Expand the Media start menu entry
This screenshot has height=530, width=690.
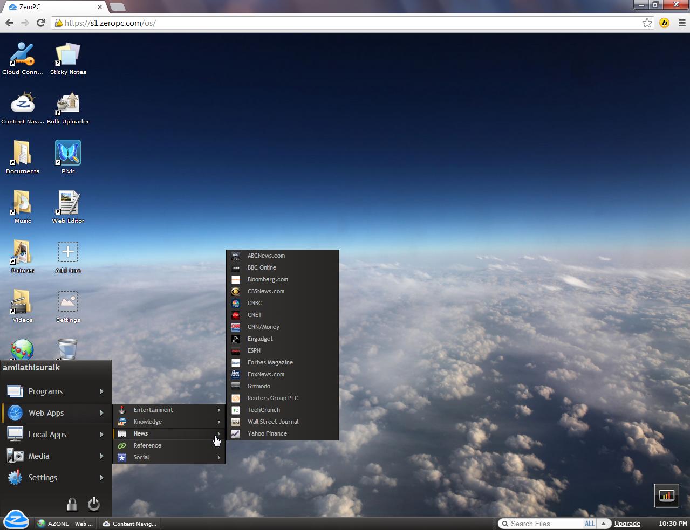(x=56, y=456)
